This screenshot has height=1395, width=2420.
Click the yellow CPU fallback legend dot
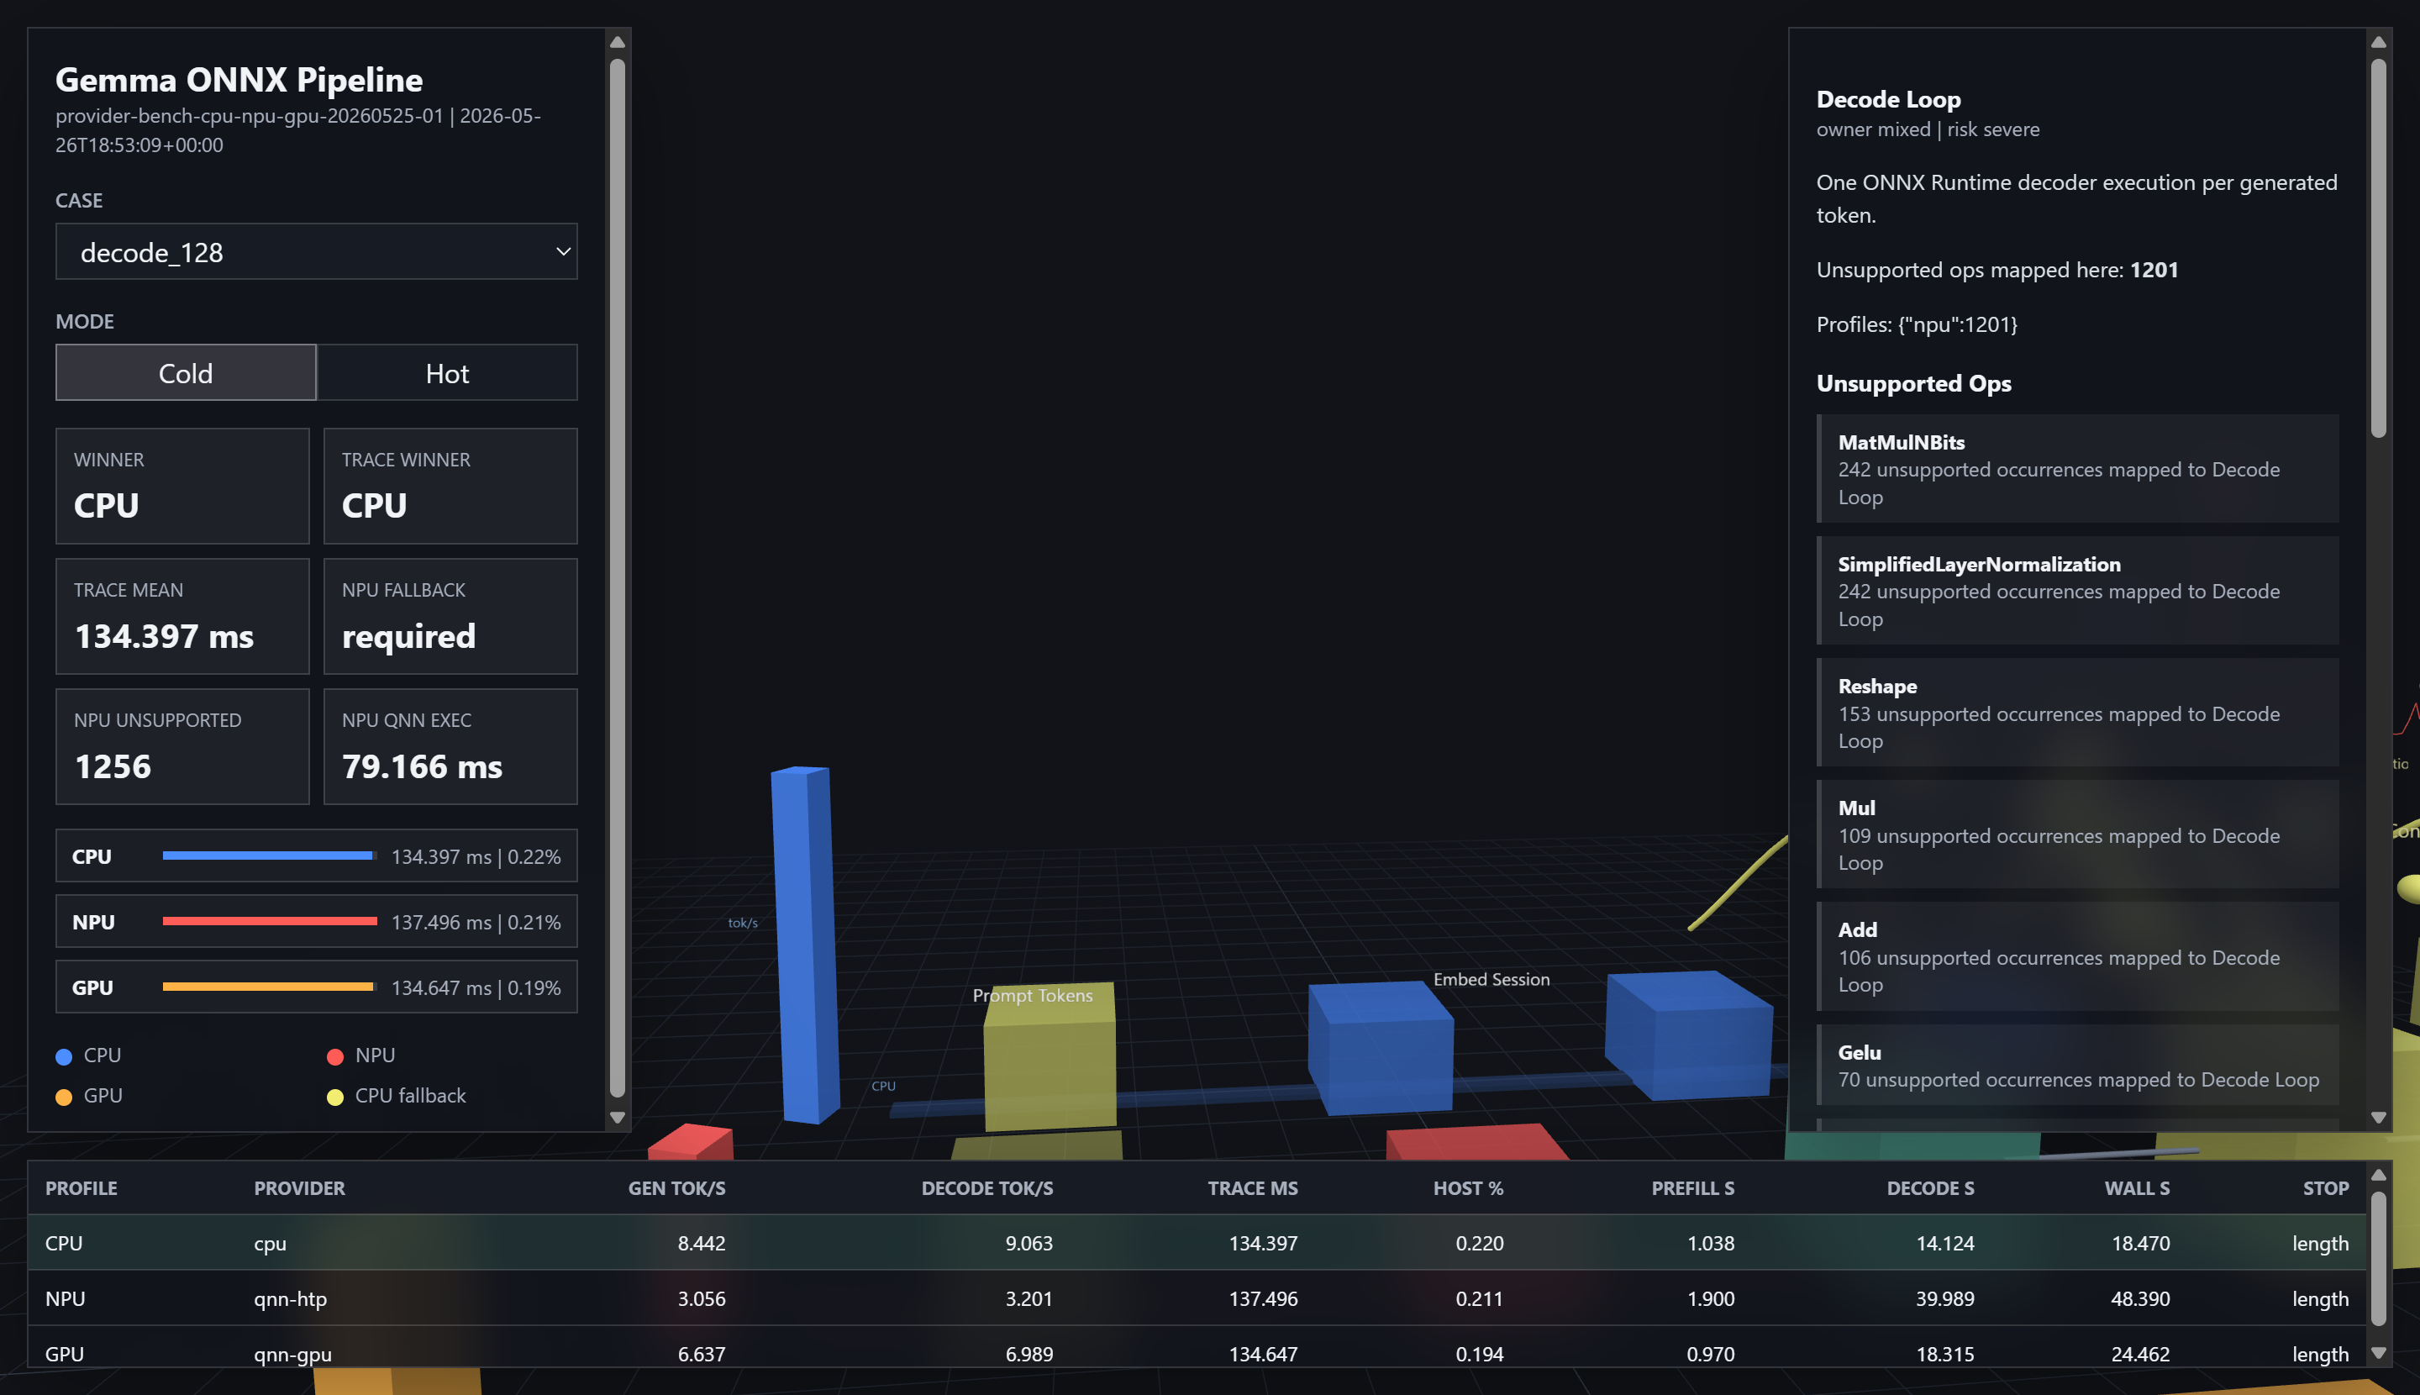click(335, 1097)
